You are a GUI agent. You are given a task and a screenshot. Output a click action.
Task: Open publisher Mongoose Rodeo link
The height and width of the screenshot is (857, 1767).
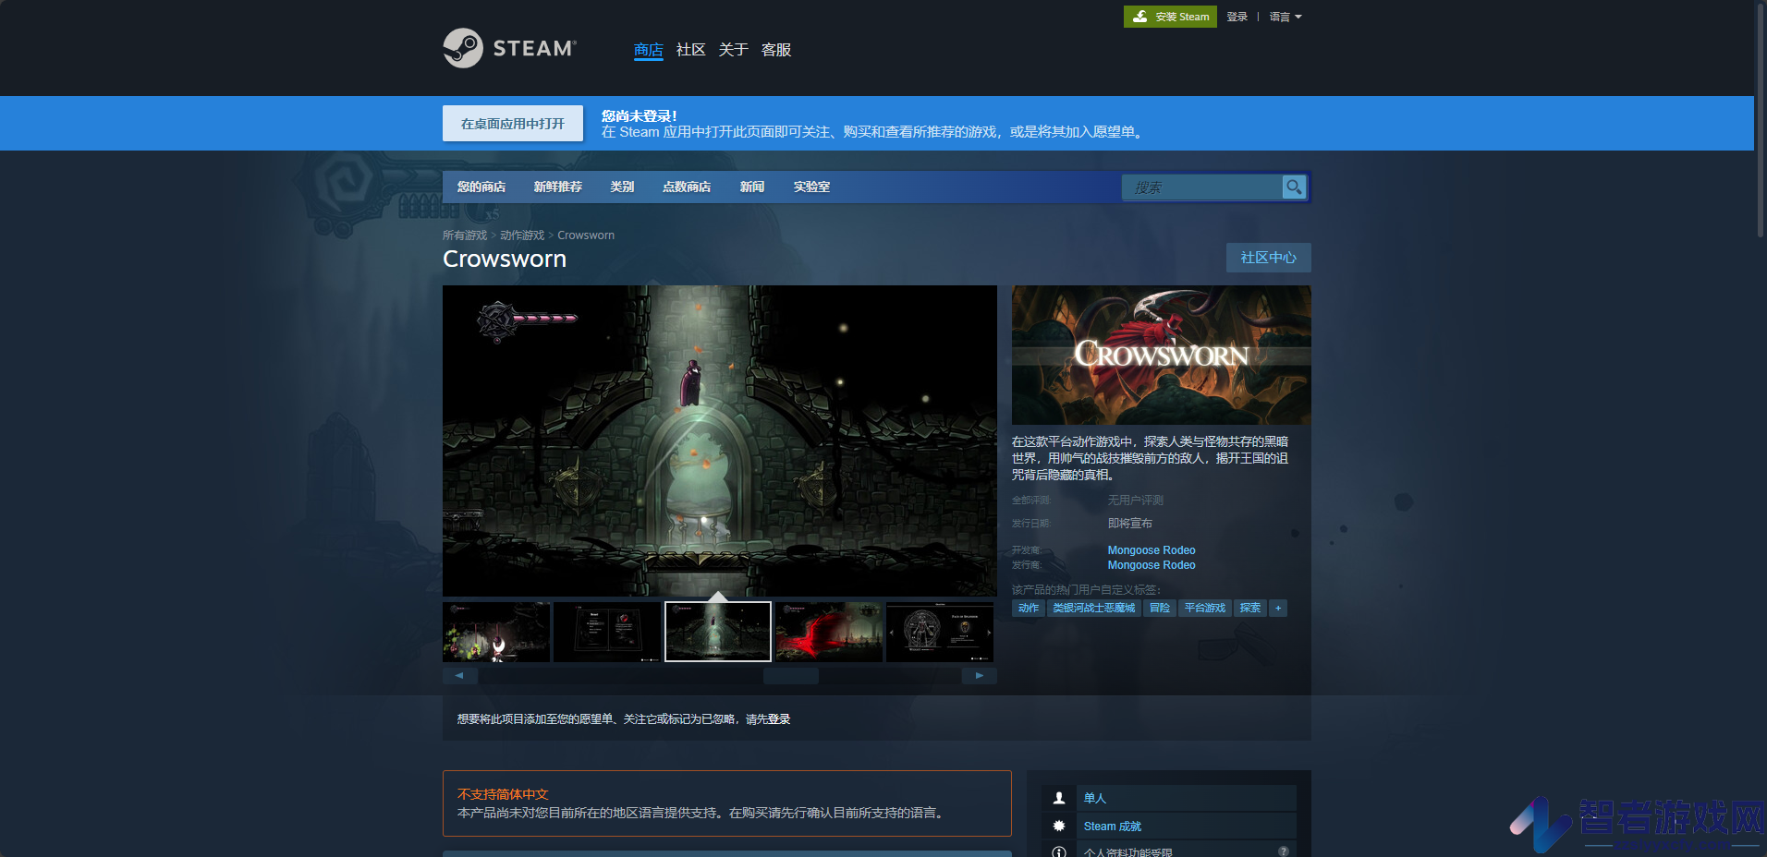click(x=1152, y=565)
